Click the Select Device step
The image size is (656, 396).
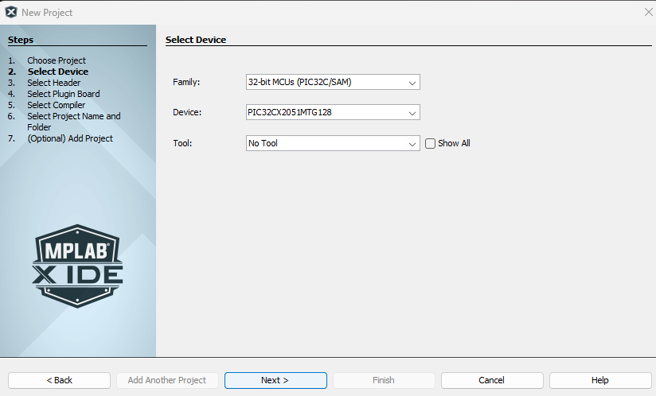[58, 72]
